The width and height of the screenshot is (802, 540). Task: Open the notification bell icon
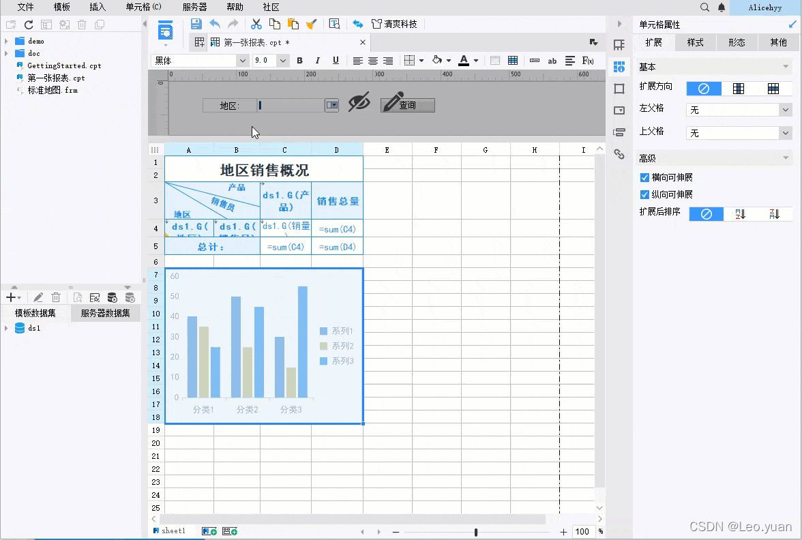point(722,7)
